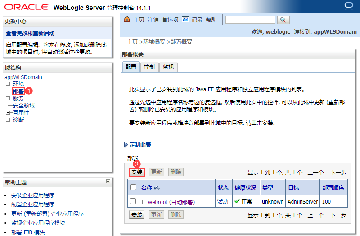Click the AdminServer target cell
This screenshot has height=236, width=360.
(302, 201)
